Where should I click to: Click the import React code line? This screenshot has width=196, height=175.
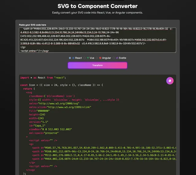pyautogui.click(x=43, y=78)
